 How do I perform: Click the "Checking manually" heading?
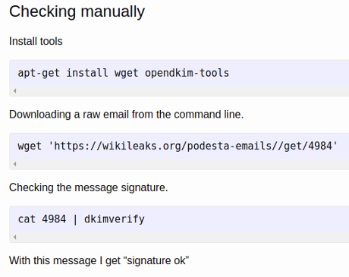tap(77, 11)
